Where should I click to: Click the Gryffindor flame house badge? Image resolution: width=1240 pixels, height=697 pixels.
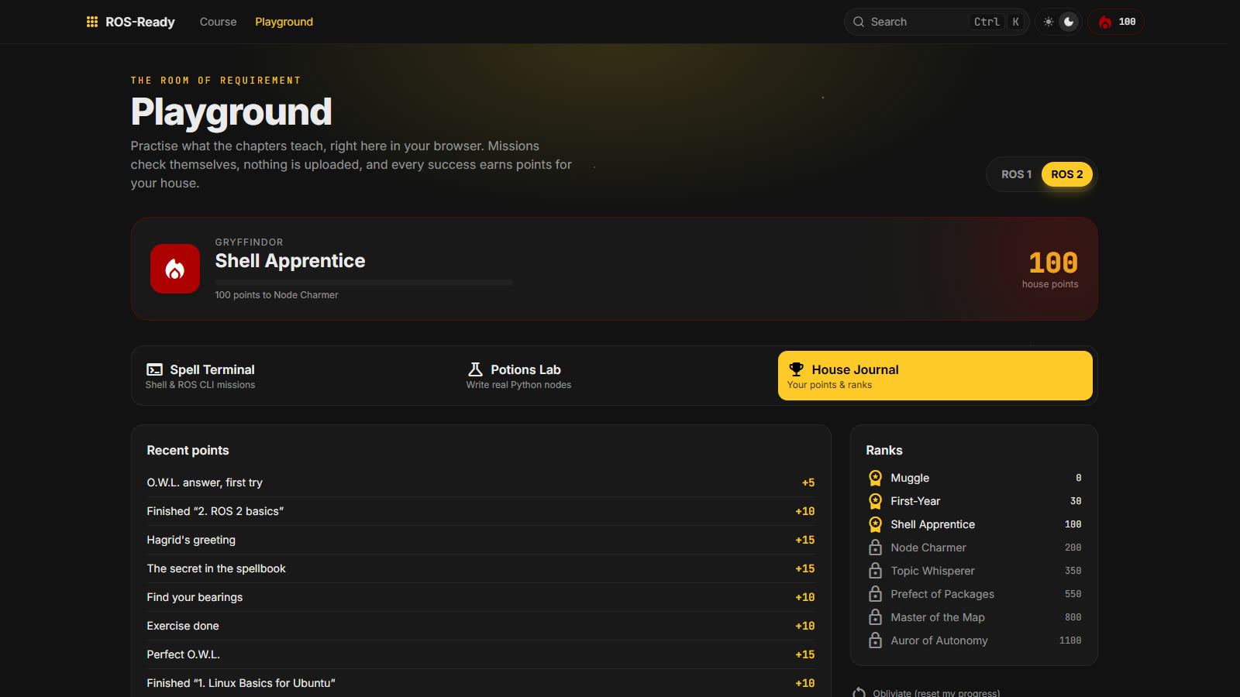[175, 269]
